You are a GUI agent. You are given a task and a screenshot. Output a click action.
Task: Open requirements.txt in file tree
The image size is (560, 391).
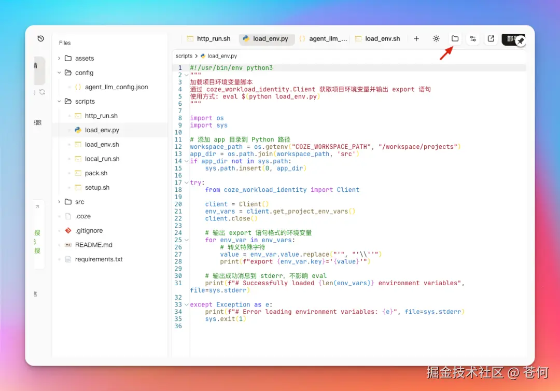point(99,259)
